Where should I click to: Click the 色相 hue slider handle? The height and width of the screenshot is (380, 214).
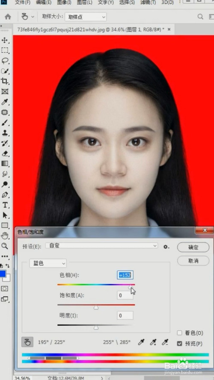point(131,287)
